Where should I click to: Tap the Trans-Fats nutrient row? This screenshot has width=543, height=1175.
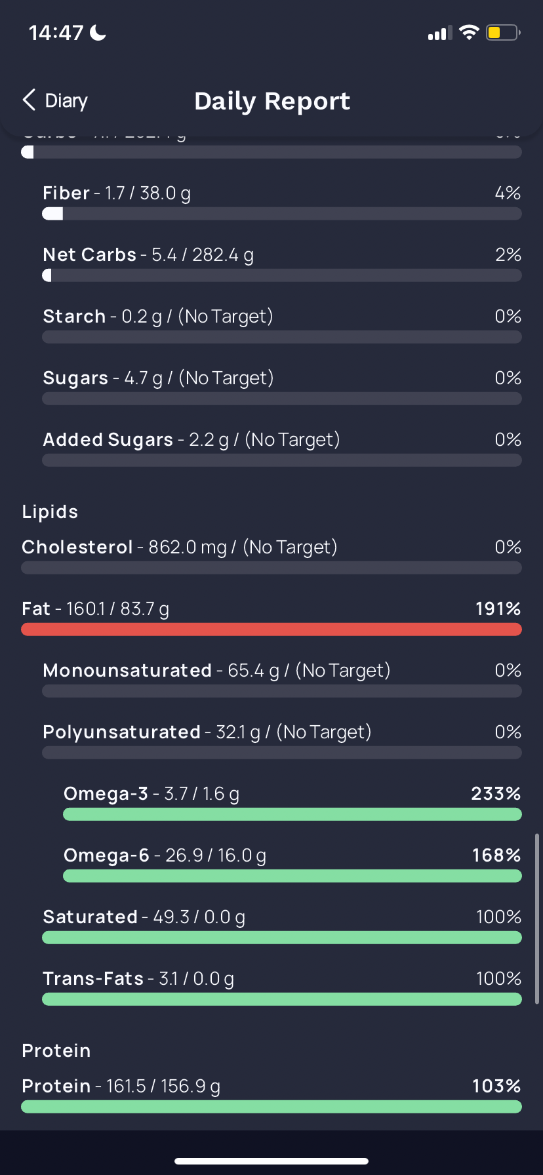pos(282,988)
